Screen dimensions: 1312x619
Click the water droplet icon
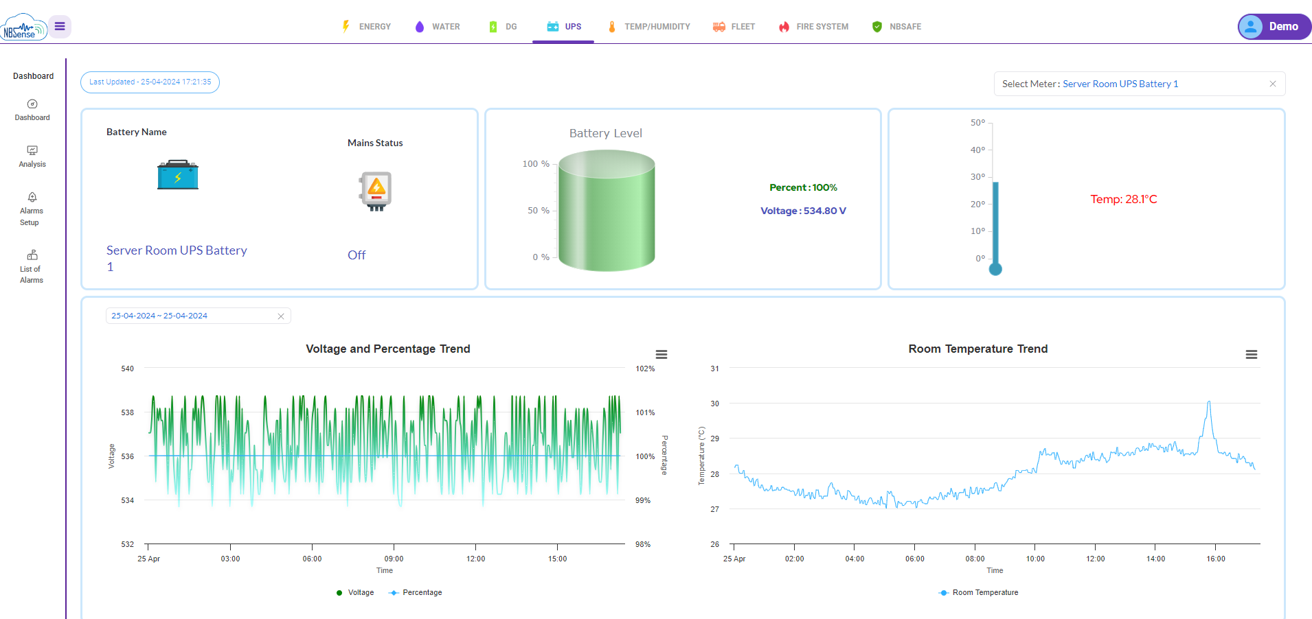click(x=420, y=27)
